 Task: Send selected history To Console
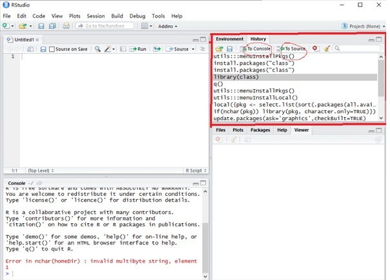256,48
